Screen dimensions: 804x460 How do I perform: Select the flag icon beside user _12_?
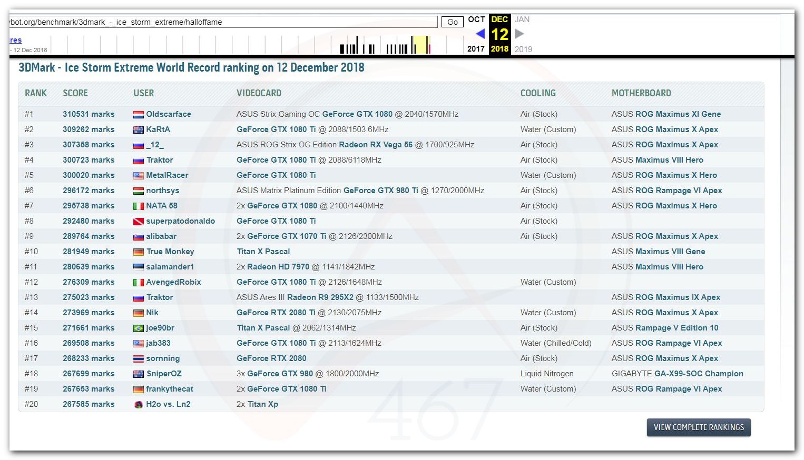(x=139, y=145)
